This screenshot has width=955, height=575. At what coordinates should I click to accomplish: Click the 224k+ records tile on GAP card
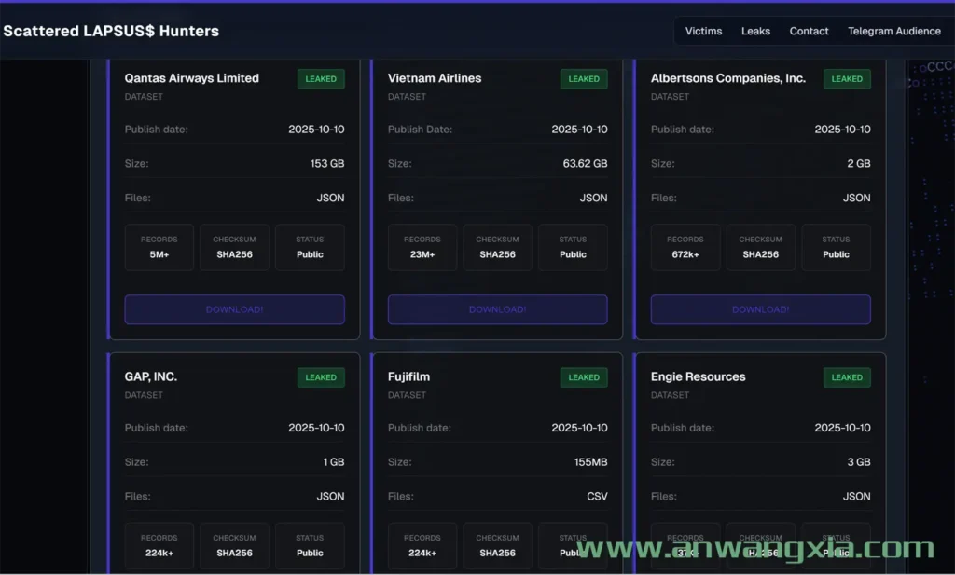coord(159,545)
